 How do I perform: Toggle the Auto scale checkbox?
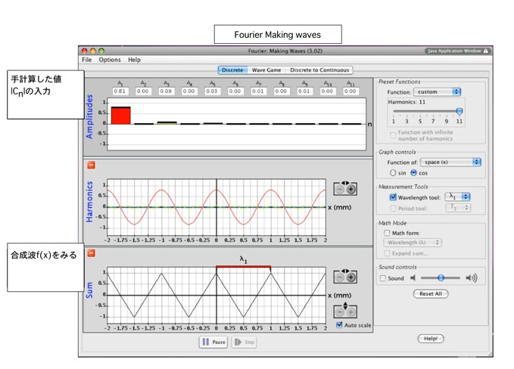coord(339,325)
